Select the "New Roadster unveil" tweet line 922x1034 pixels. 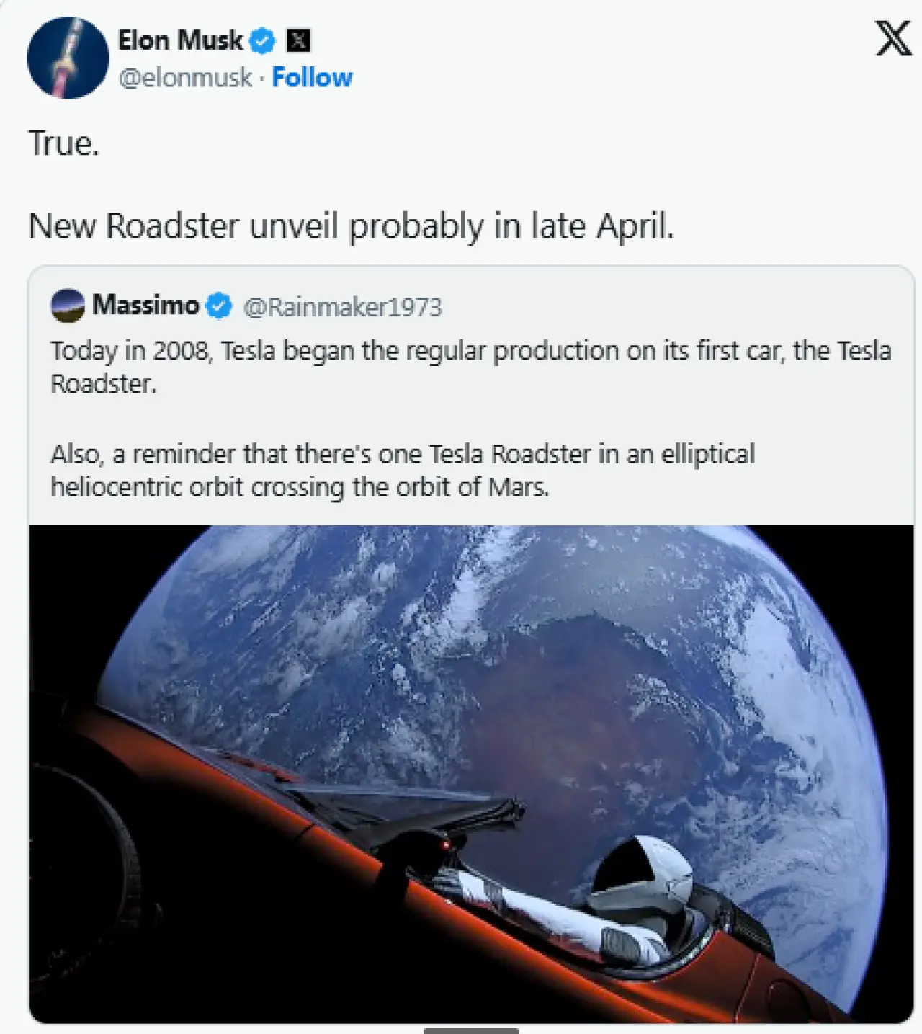pyautogui.click(x=351, y=226)
